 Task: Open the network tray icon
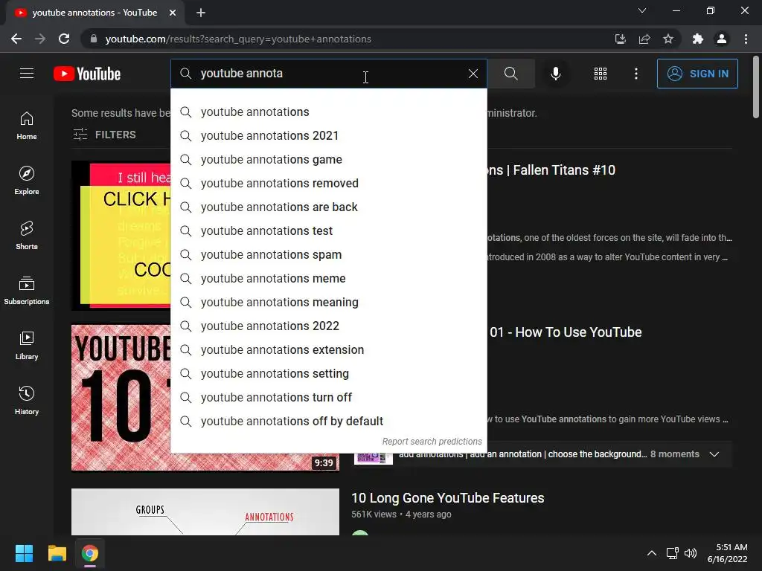pos(673,553)
